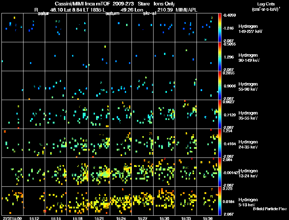Click the 'Log Cnts' color scale heading
The height and width of the screenshot is (220, 289).
click(266, 4)
